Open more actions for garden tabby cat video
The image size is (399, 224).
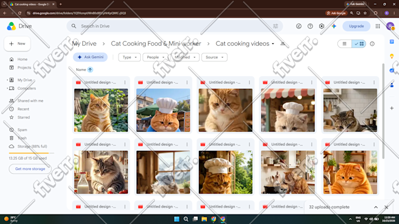125,82
